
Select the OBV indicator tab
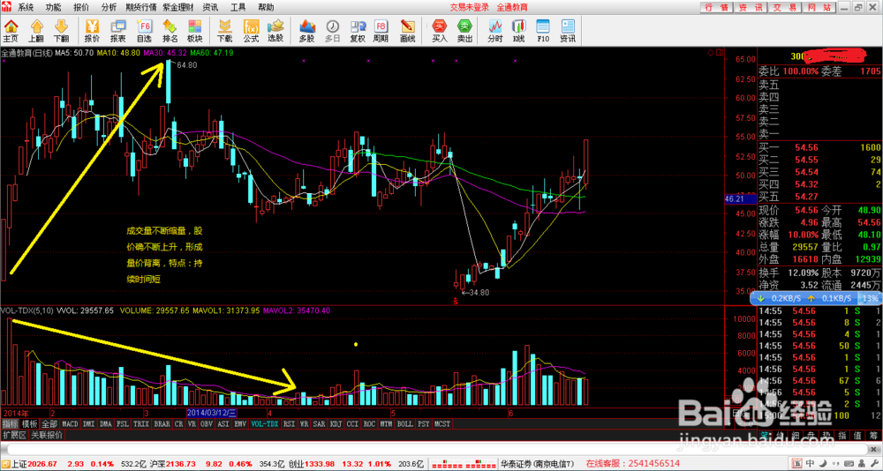(208, 423)
